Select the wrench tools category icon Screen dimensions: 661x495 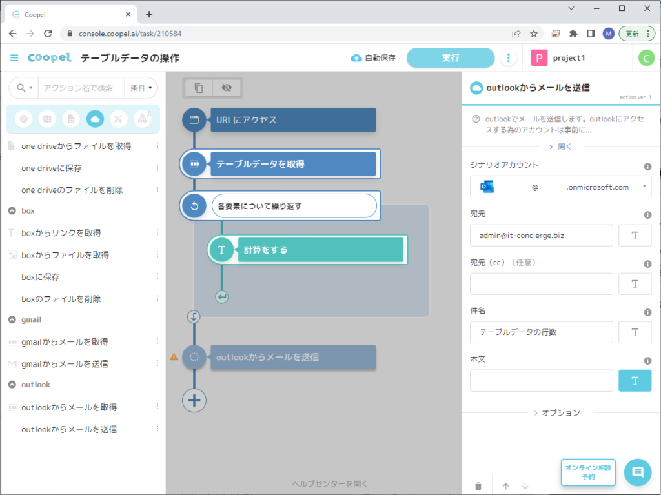click(x=118, y=119)
